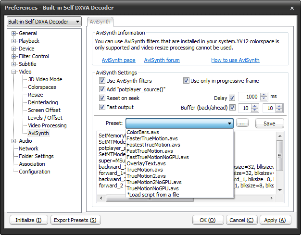The image size is (301, 235).
Task: Open the Built-in Self DXVA Decoder dropdown
Action: pos(44,22)
